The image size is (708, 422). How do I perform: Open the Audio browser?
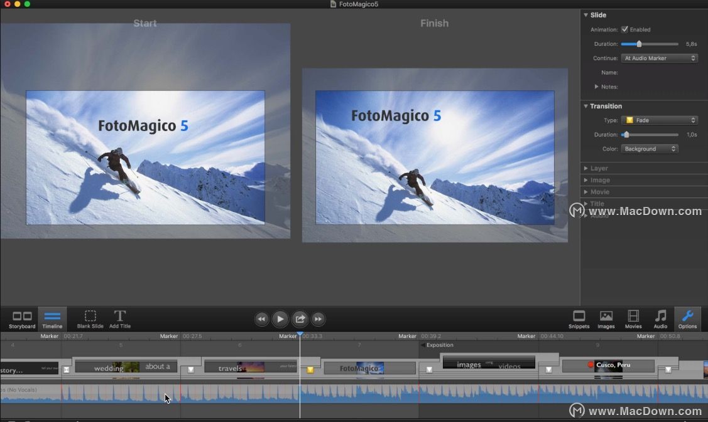click(660, 319)
